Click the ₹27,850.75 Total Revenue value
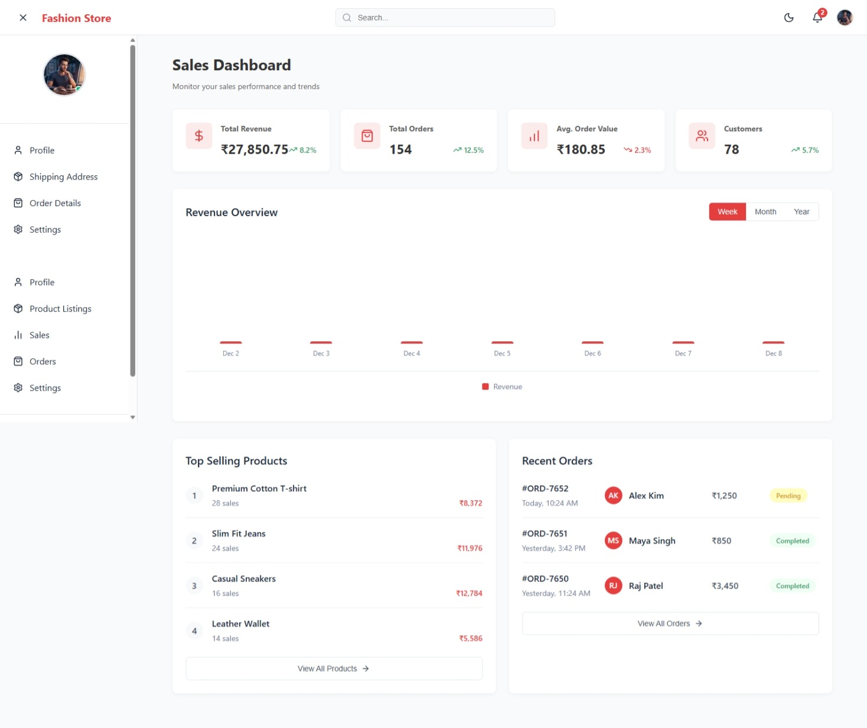This screenshot has height=728, width=867. click(255, 150)
